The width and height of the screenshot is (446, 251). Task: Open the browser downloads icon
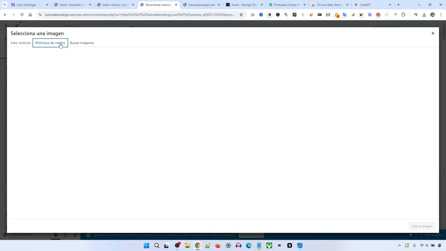pyautogui.click(x=424, y=15)
